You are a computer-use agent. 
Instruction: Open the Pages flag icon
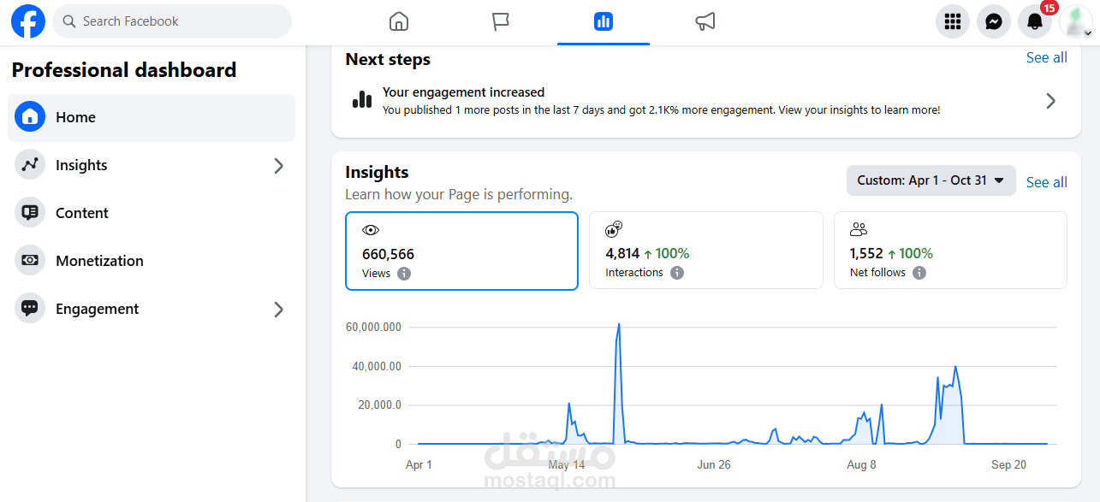click(x=501, y=21)
